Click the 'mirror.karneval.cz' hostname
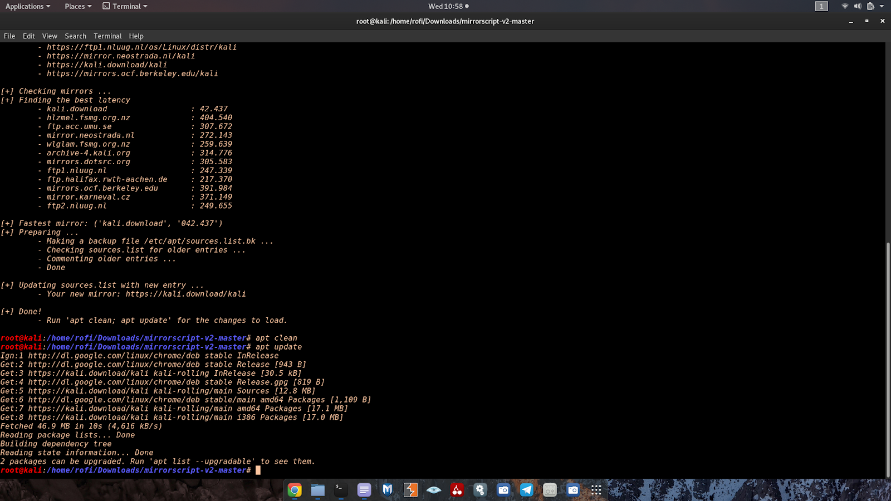The width and height of the screenshot is (891, 501). (x=89, y=197)
